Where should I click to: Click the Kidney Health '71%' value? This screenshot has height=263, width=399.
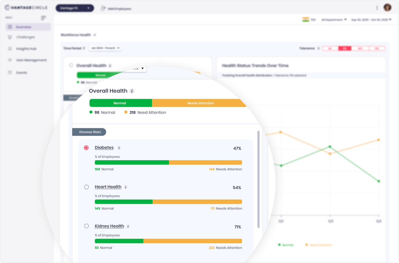[238, 227]
